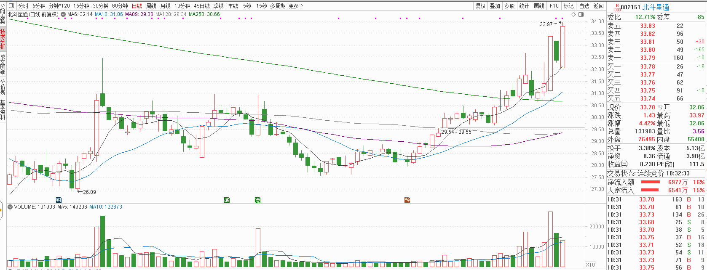The width and height of the screenshot is (707, 270).
Task: Click stock code 002151
Action: [x=631, y=7]
